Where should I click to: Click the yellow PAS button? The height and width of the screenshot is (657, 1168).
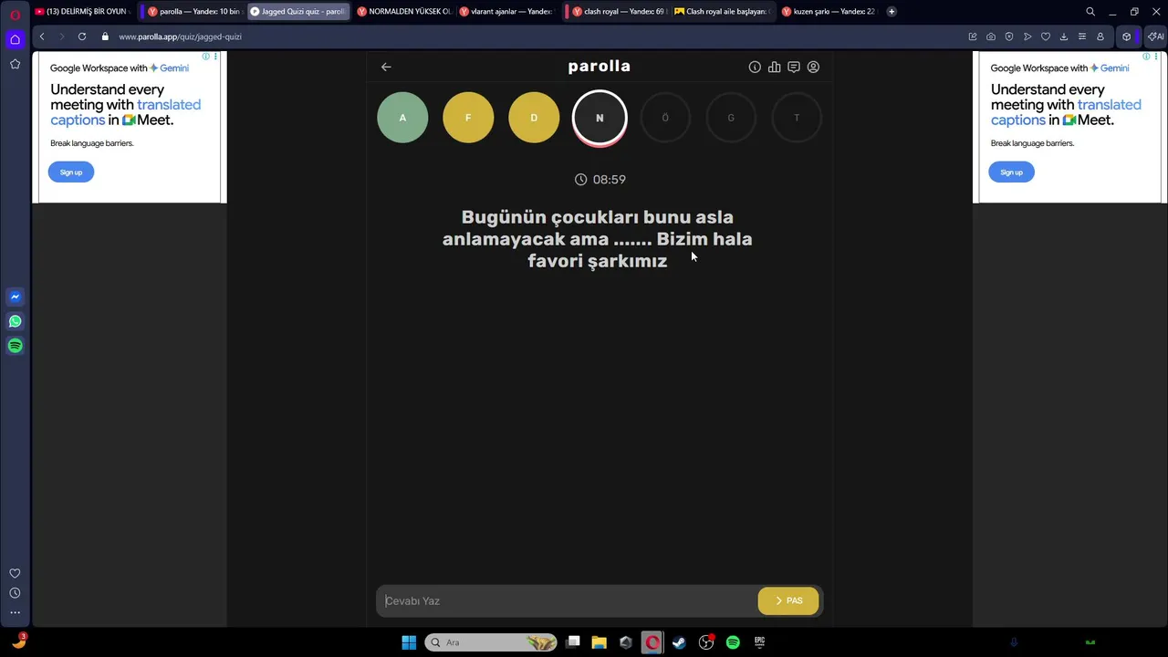coord(788,600)
